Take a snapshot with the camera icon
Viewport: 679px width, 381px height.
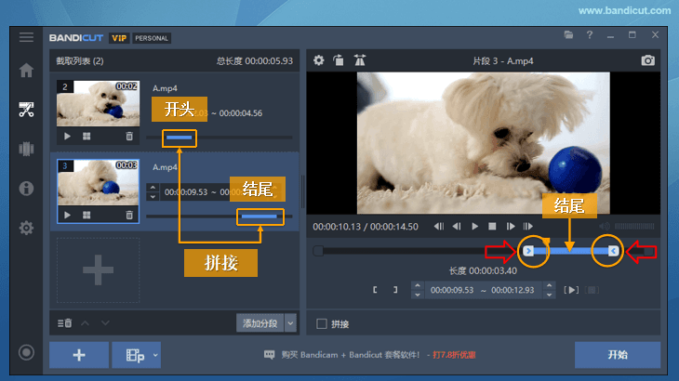pyautogui.click(x=648, y=60)
